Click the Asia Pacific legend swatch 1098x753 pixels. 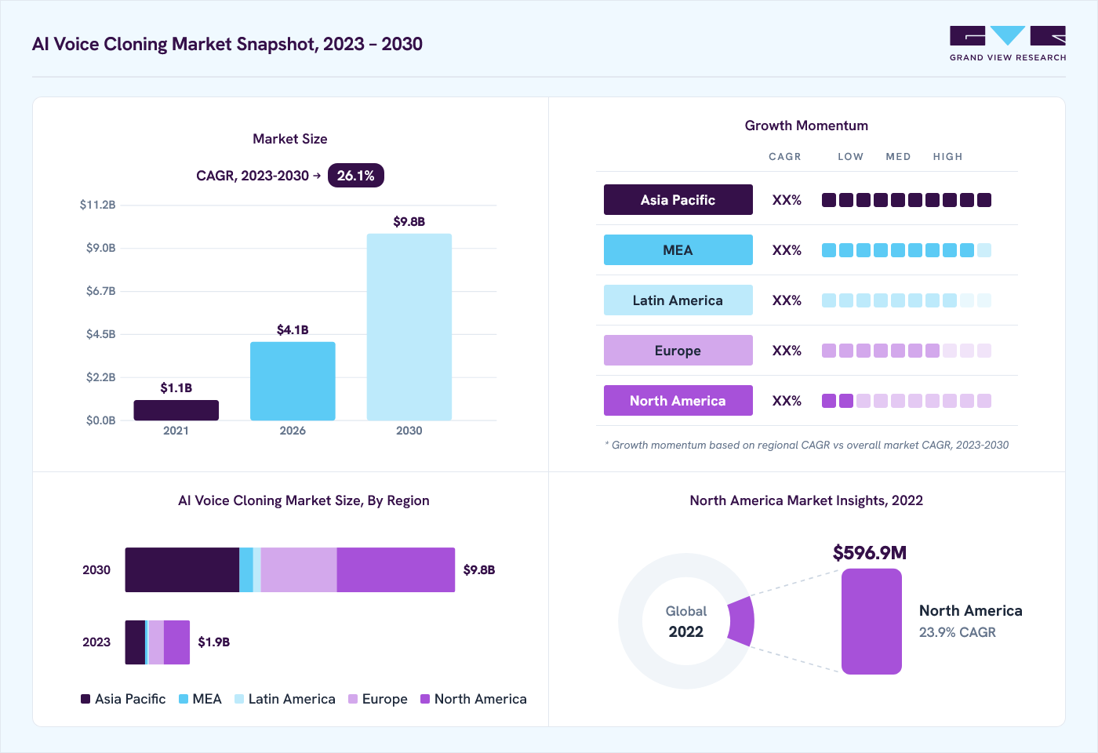point(85,699)
